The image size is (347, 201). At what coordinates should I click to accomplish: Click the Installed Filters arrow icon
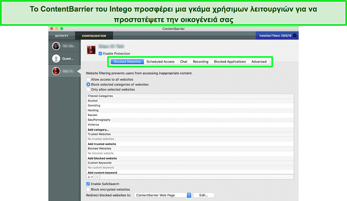coord(295,35)
